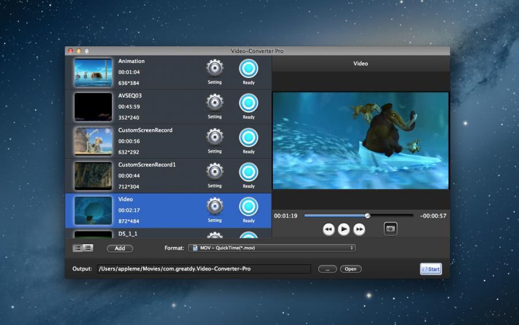Open Setting gear for CustomScreenRecord1
Screen dimensions: 519x325
coord(215,171)
